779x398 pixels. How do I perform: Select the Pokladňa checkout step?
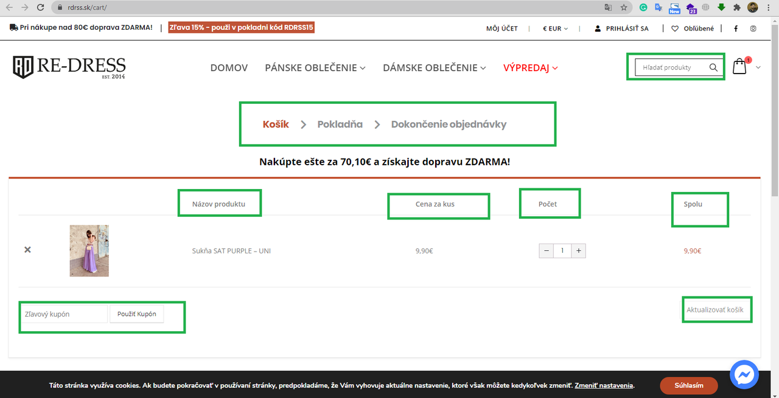[x=340, y=124]
